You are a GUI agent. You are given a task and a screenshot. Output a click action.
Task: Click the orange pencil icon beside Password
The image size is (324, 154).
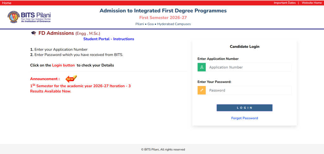pos(202,90)
